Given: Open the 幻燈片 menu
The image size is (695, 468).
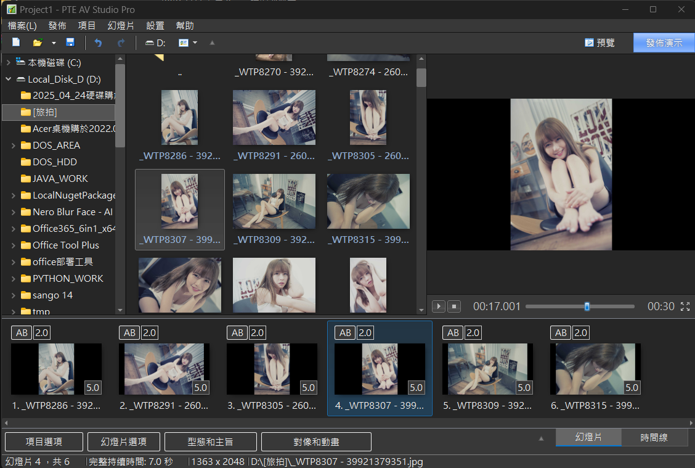Looking at the screenshot, I should pyautogui.click(x=121, y=26).
